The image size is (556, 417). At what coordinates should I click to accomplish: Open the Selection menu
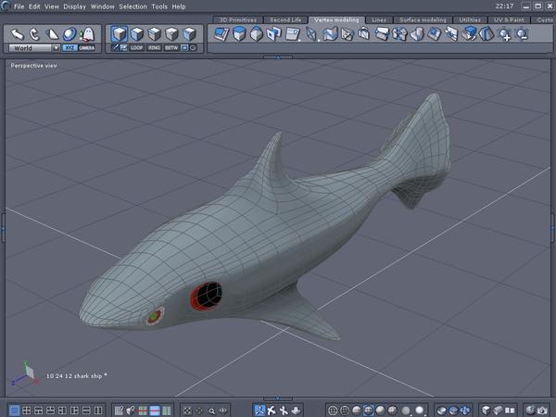click(133, 6)
